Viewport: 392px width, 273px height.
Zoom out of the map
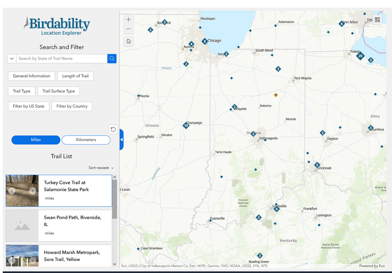[x=129, y=29]
